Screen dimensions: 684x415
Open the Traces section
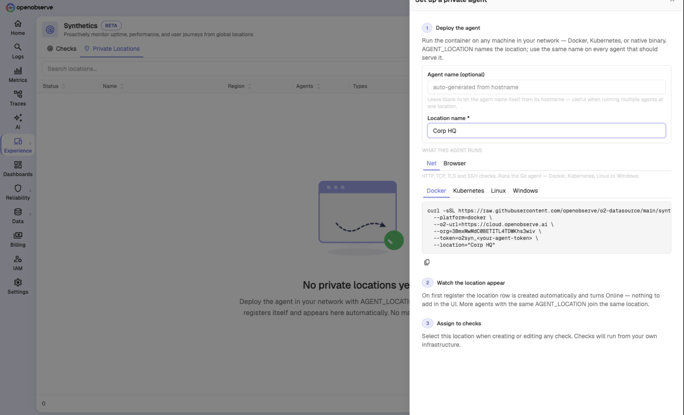click(18, 98)
